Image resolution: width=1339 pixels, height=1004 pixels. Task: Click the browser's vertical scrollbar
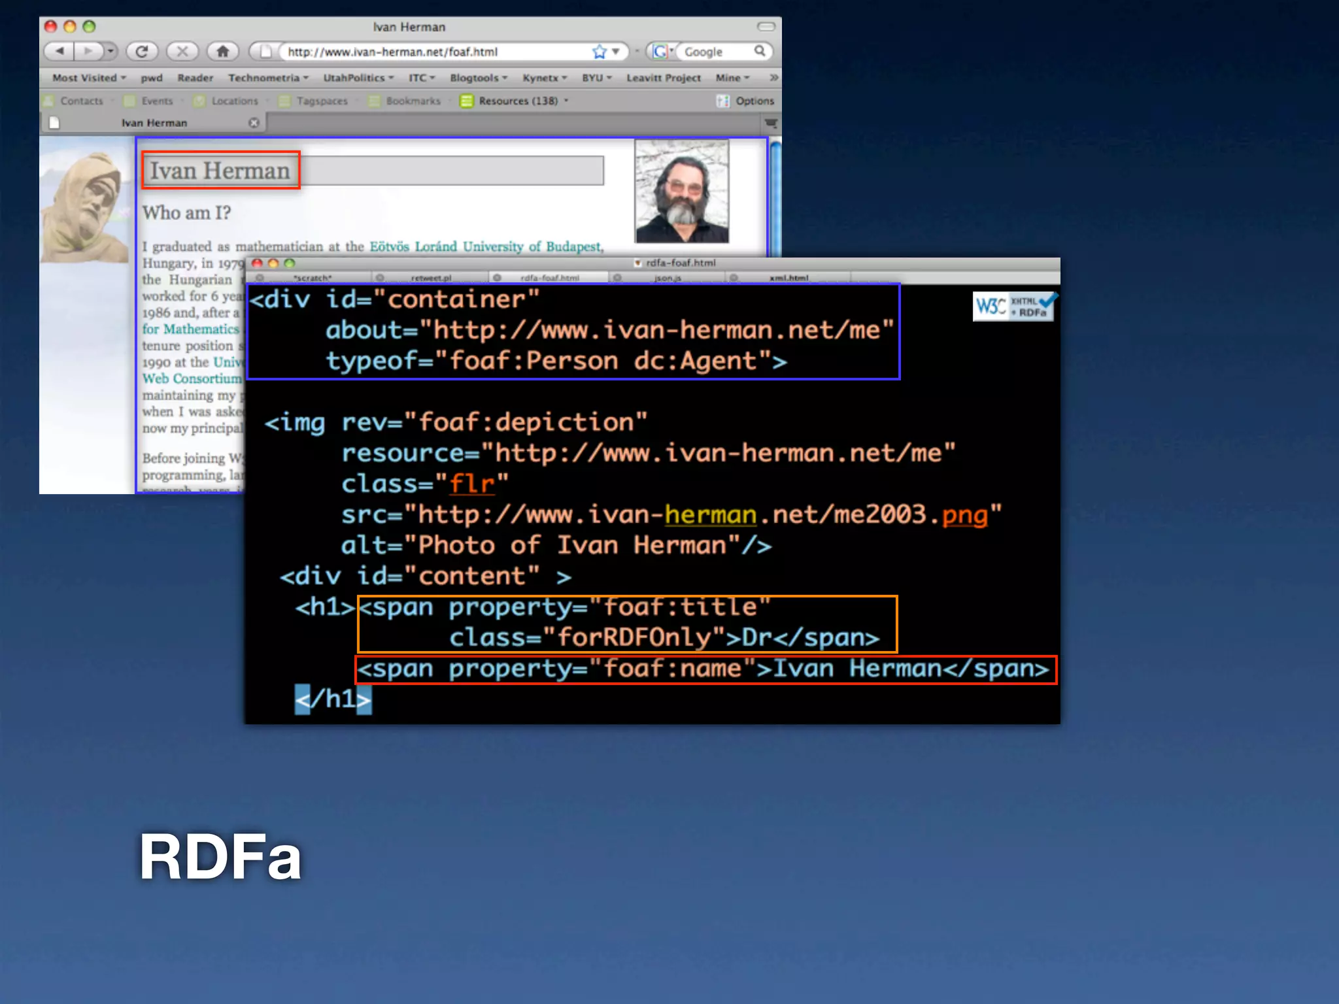(x=775, y=196)
